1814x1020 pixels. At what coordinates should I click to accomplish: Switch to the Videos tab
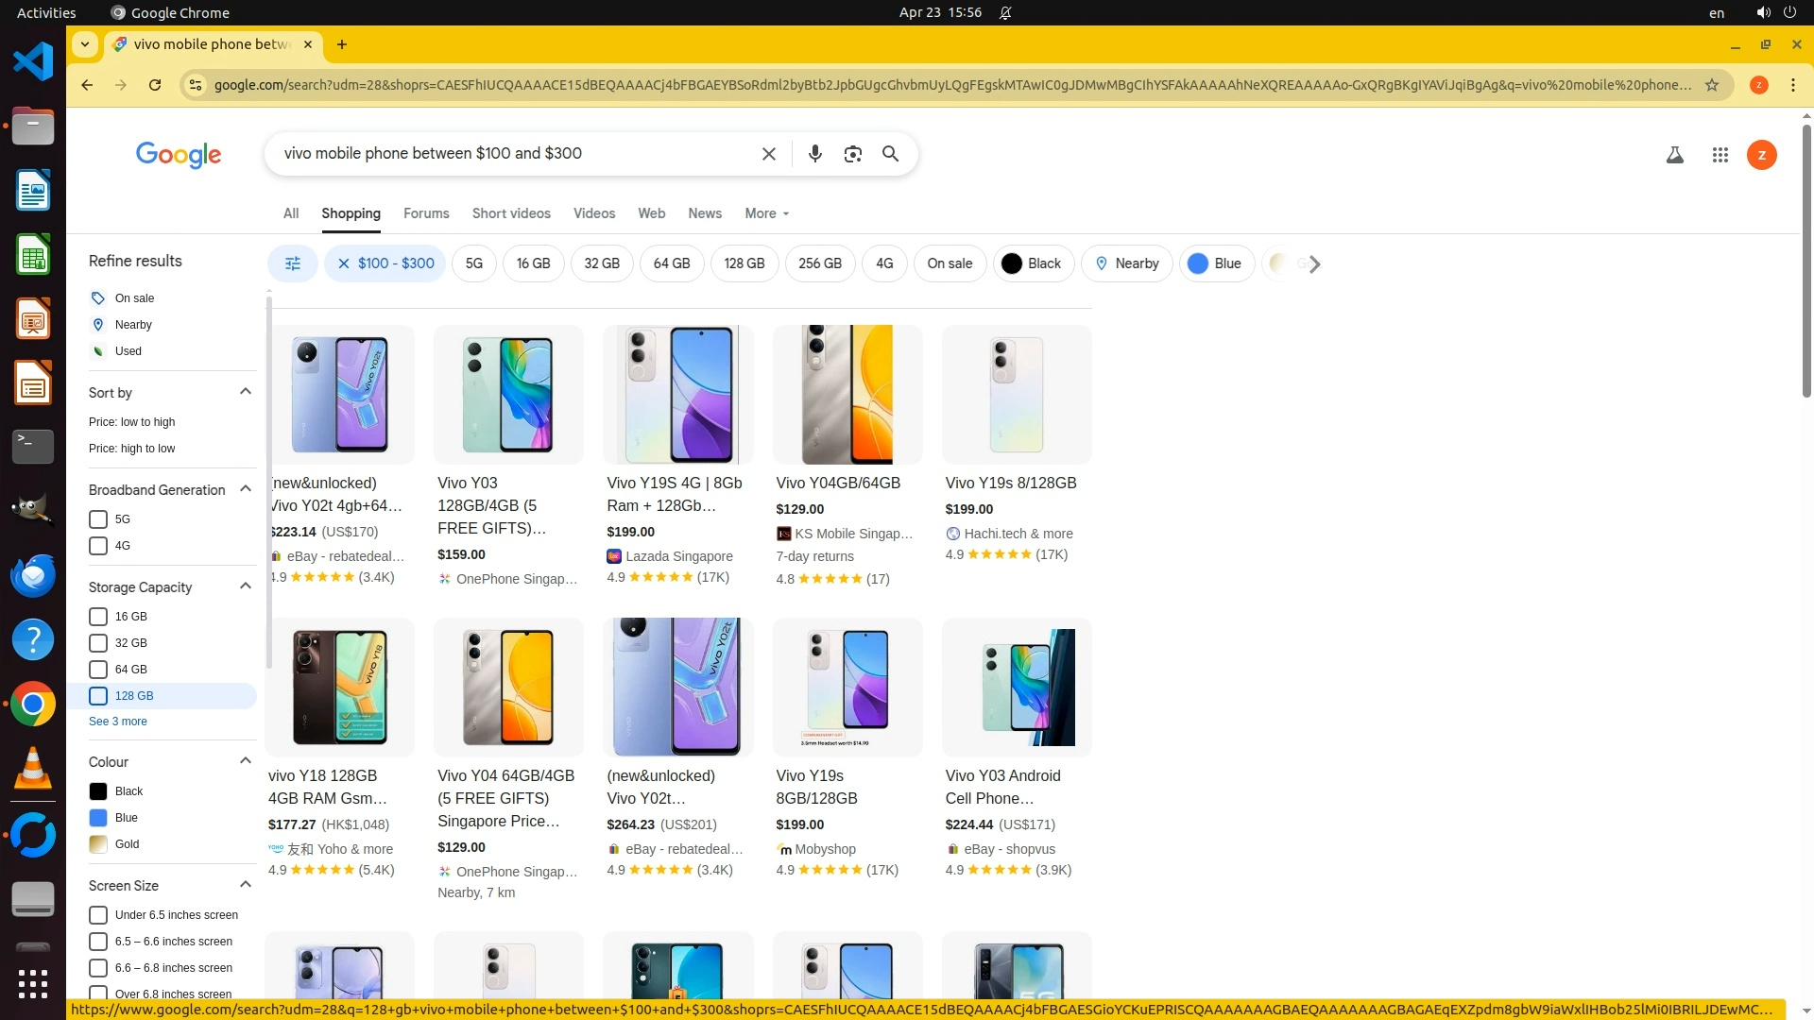point(593,213)
